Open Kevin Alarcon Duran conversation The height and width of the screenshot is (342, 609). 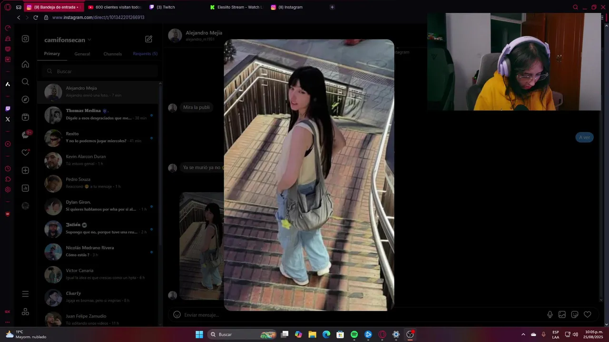(98, 161)
